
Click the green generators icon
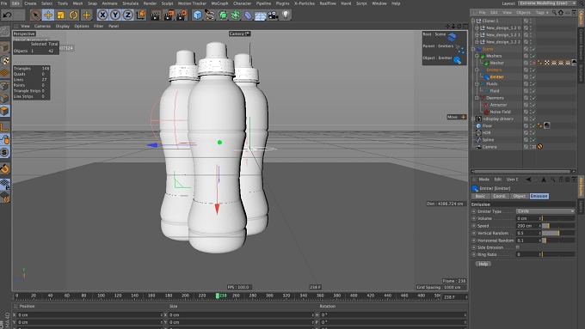click(x=223, y=15)
